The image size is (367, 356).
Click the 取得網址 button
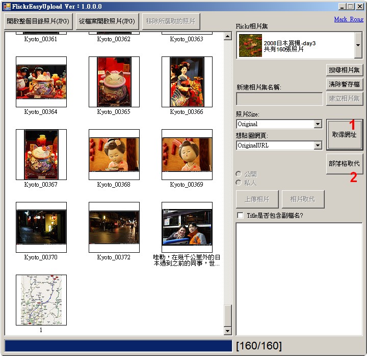[x=345, y=135]
